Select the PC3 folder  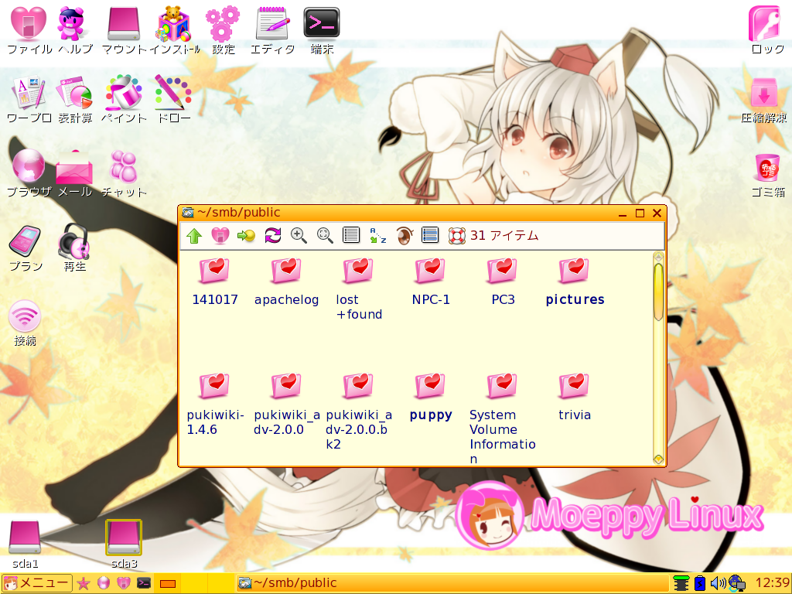point(503,282)
